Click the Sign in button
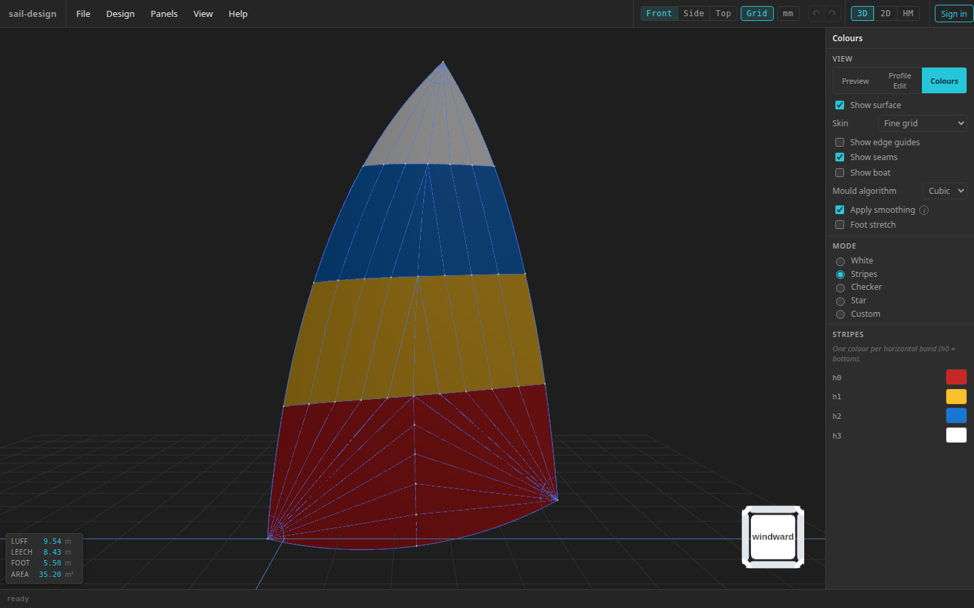The height and width of the screenshot is (608, 974). tap(954, 14)
